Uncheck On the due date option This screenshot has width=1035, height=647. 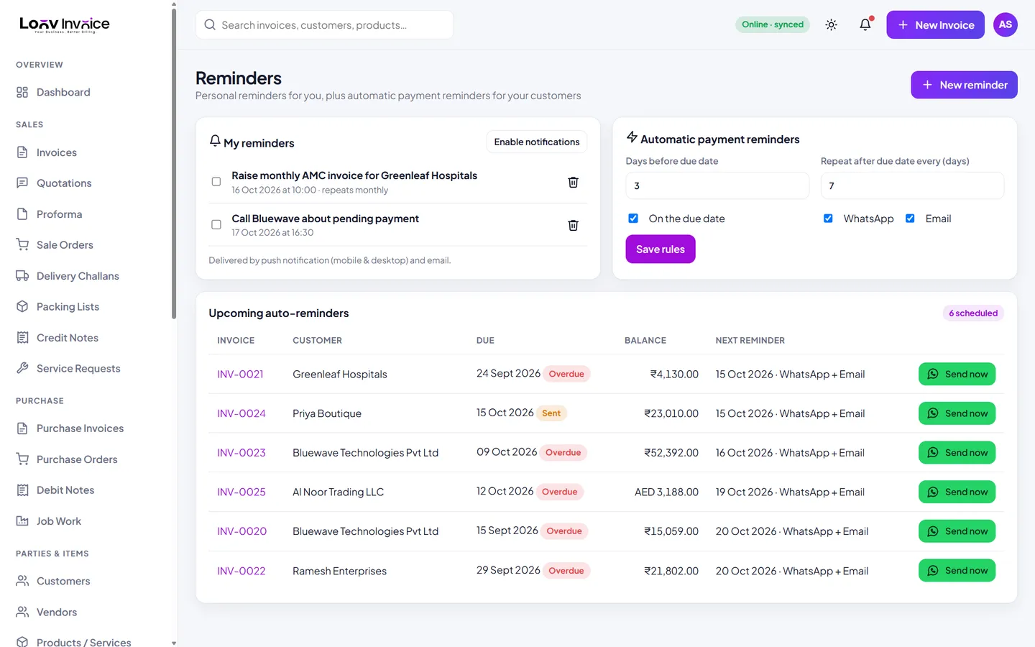click(633, 219)
